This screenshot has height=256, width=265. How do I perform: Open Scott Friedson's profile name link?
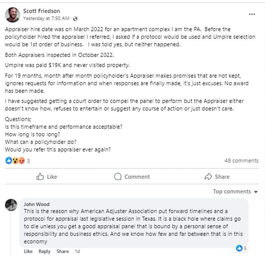(x=41, y=11)
